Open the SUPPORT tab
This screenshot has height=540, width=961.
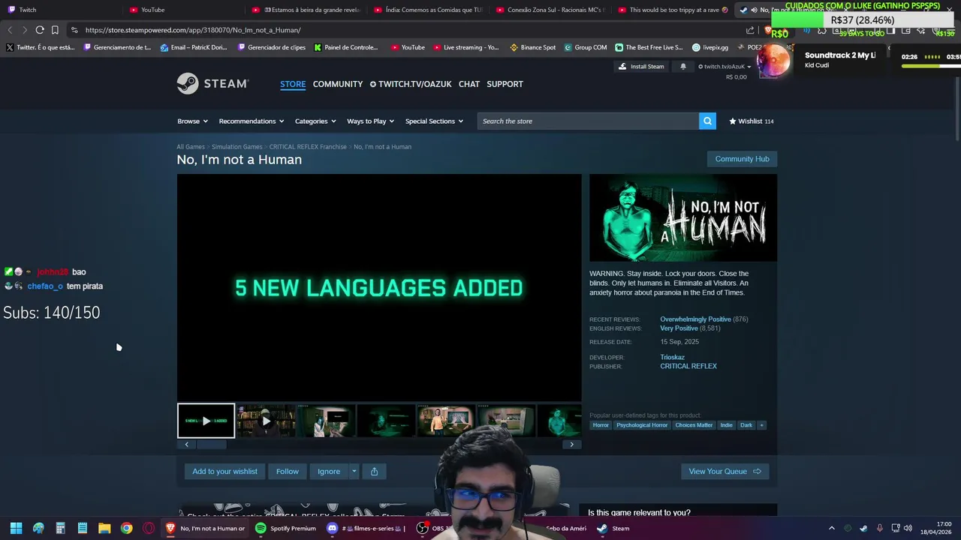click(505, 84)
